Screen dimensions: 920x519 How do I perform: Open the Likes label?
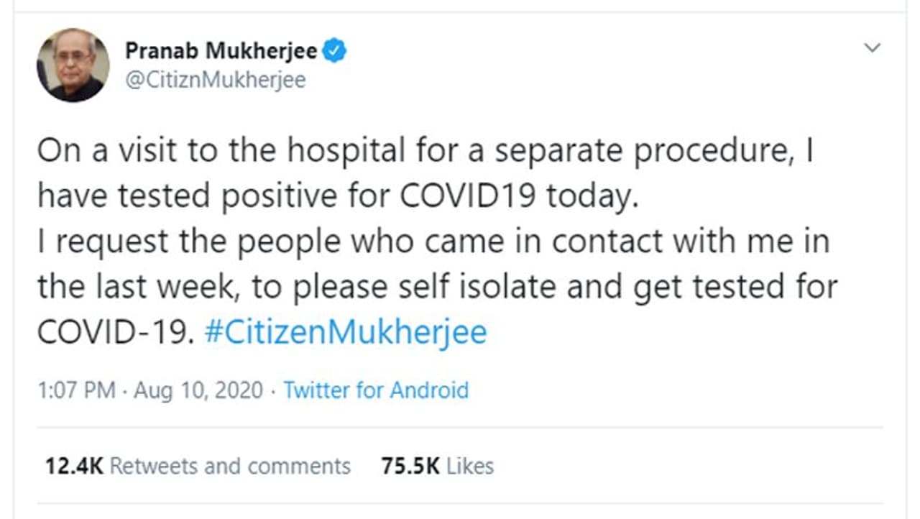(470, 466)
